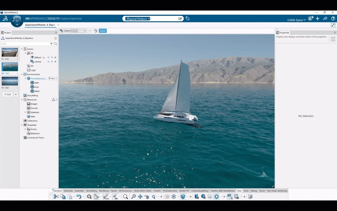Select the Pan four-arrow tool

[140, 197]
